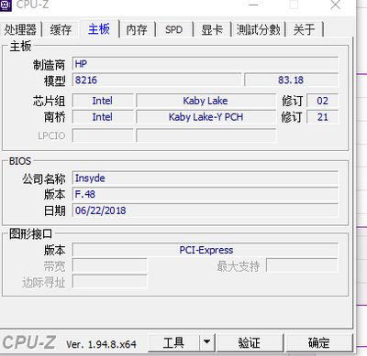
Task: Click the 公司名称 label
Action: click(44, 178)
